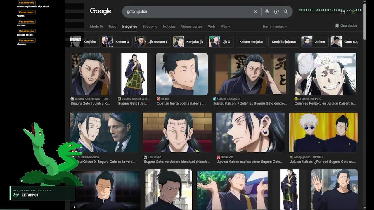Open full-body Geto robe image thumbnail
The height and width of the screenshot is (210, 374).
(x=134, y=74)
